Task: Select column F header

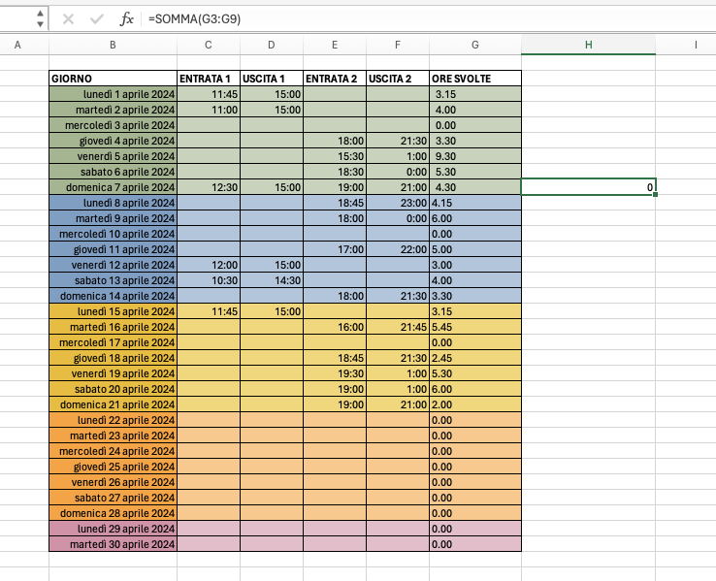Action: pyautogui.click(x=398, y=45)
